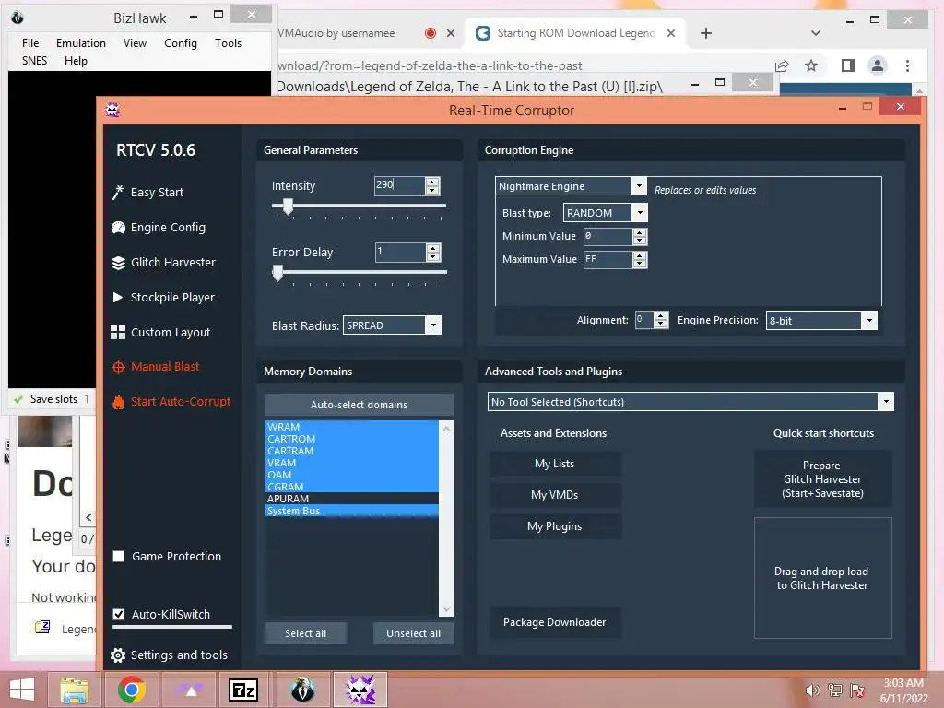Open File Explorer from taskbar
Image resolution: width=944 pixels, height=708 pixels.
pos(75,690)
